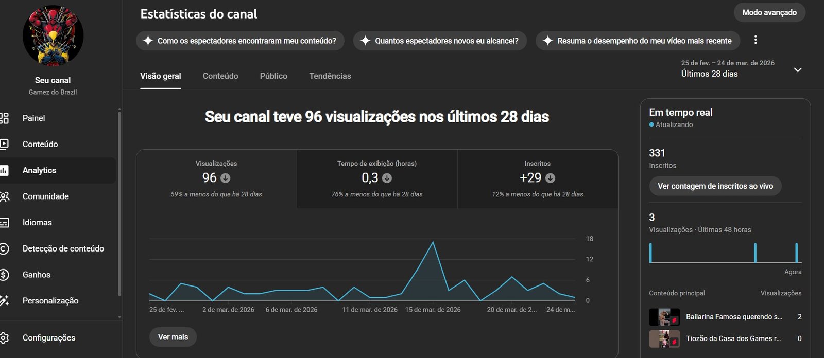The image size is (824, 358).
Task: Click the Ver mais button
Action: tap(173, 337)
